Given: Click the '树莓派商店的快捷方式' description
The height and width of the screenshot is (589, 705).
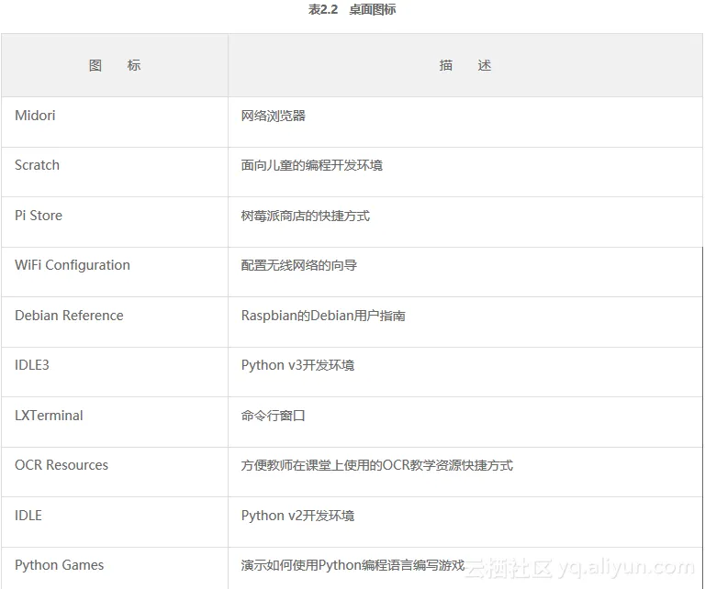Looking at the screenshot, I should pyautogui.click(x=306, y=217).
